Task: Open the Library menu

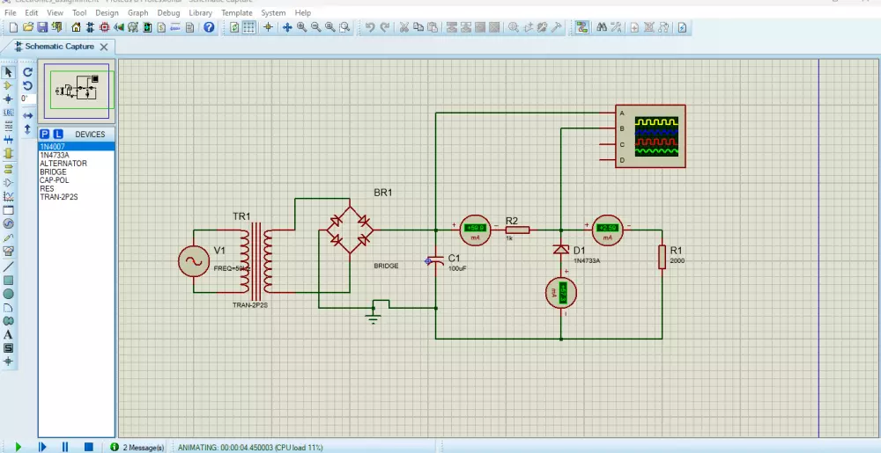Action: coord(200,13)
